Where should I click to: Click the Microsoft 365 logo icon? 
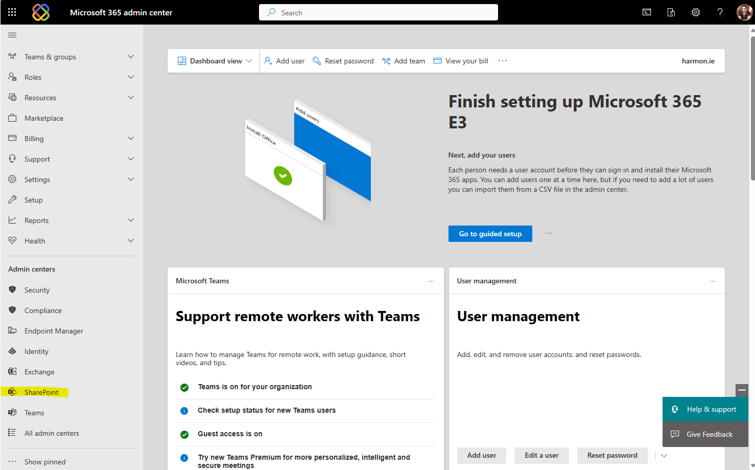[x=41, y=12]
